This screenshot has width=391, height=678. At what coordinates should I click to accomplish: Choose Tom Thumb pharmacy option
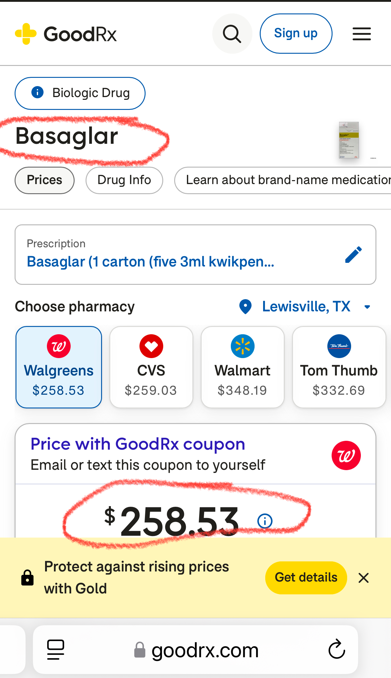tap(339, 367)
